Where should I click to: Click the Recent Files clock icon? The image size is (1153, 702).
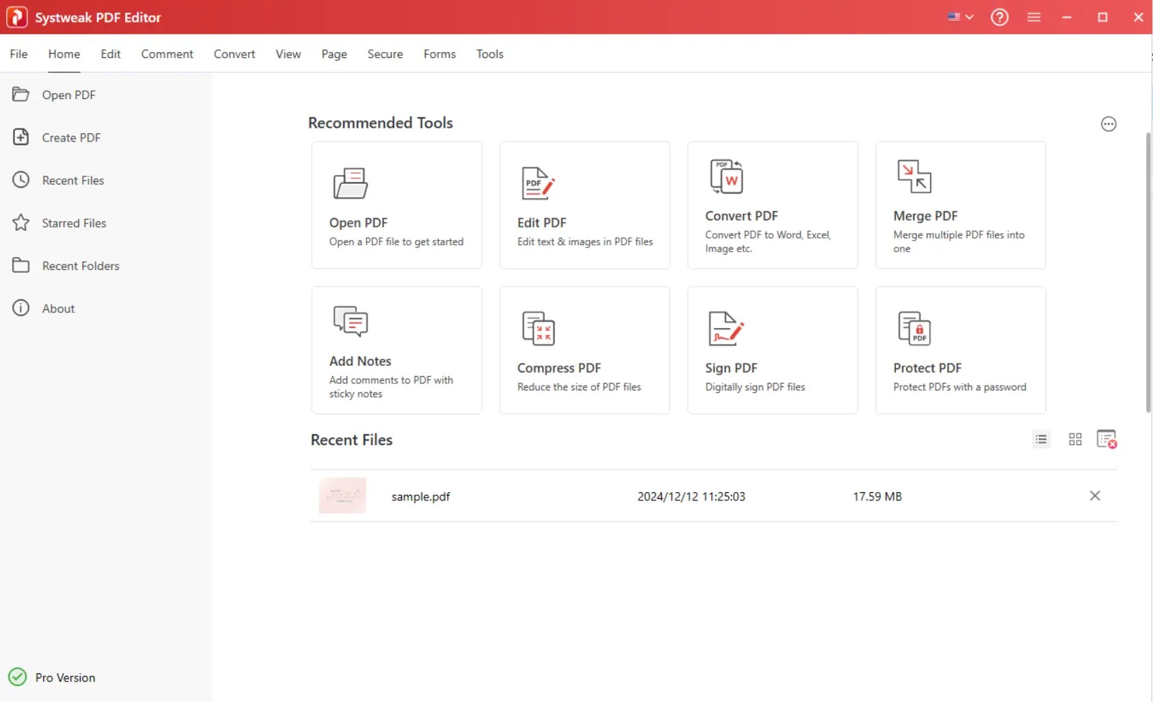coord(21,180)
